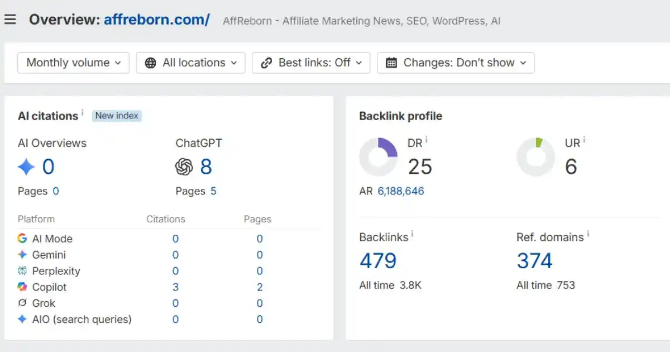670x352 pixels.
Task: Open the Backlinks count 479
Action: point(378,261)
